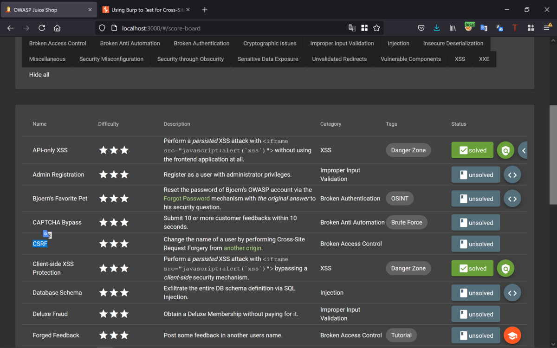This screenshot has width=557, height=348.
Task: Click the Deluxe Fraud challenge name
Action: [50, 314]
